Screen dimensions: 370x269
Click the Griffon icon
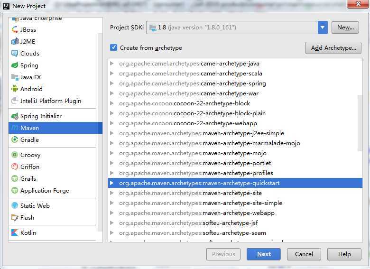pos(15,167)
